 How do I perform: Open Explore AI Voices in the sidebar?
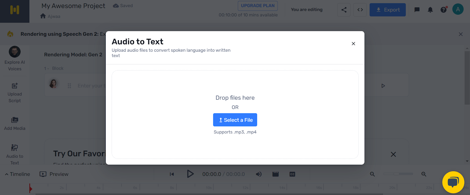15,59
